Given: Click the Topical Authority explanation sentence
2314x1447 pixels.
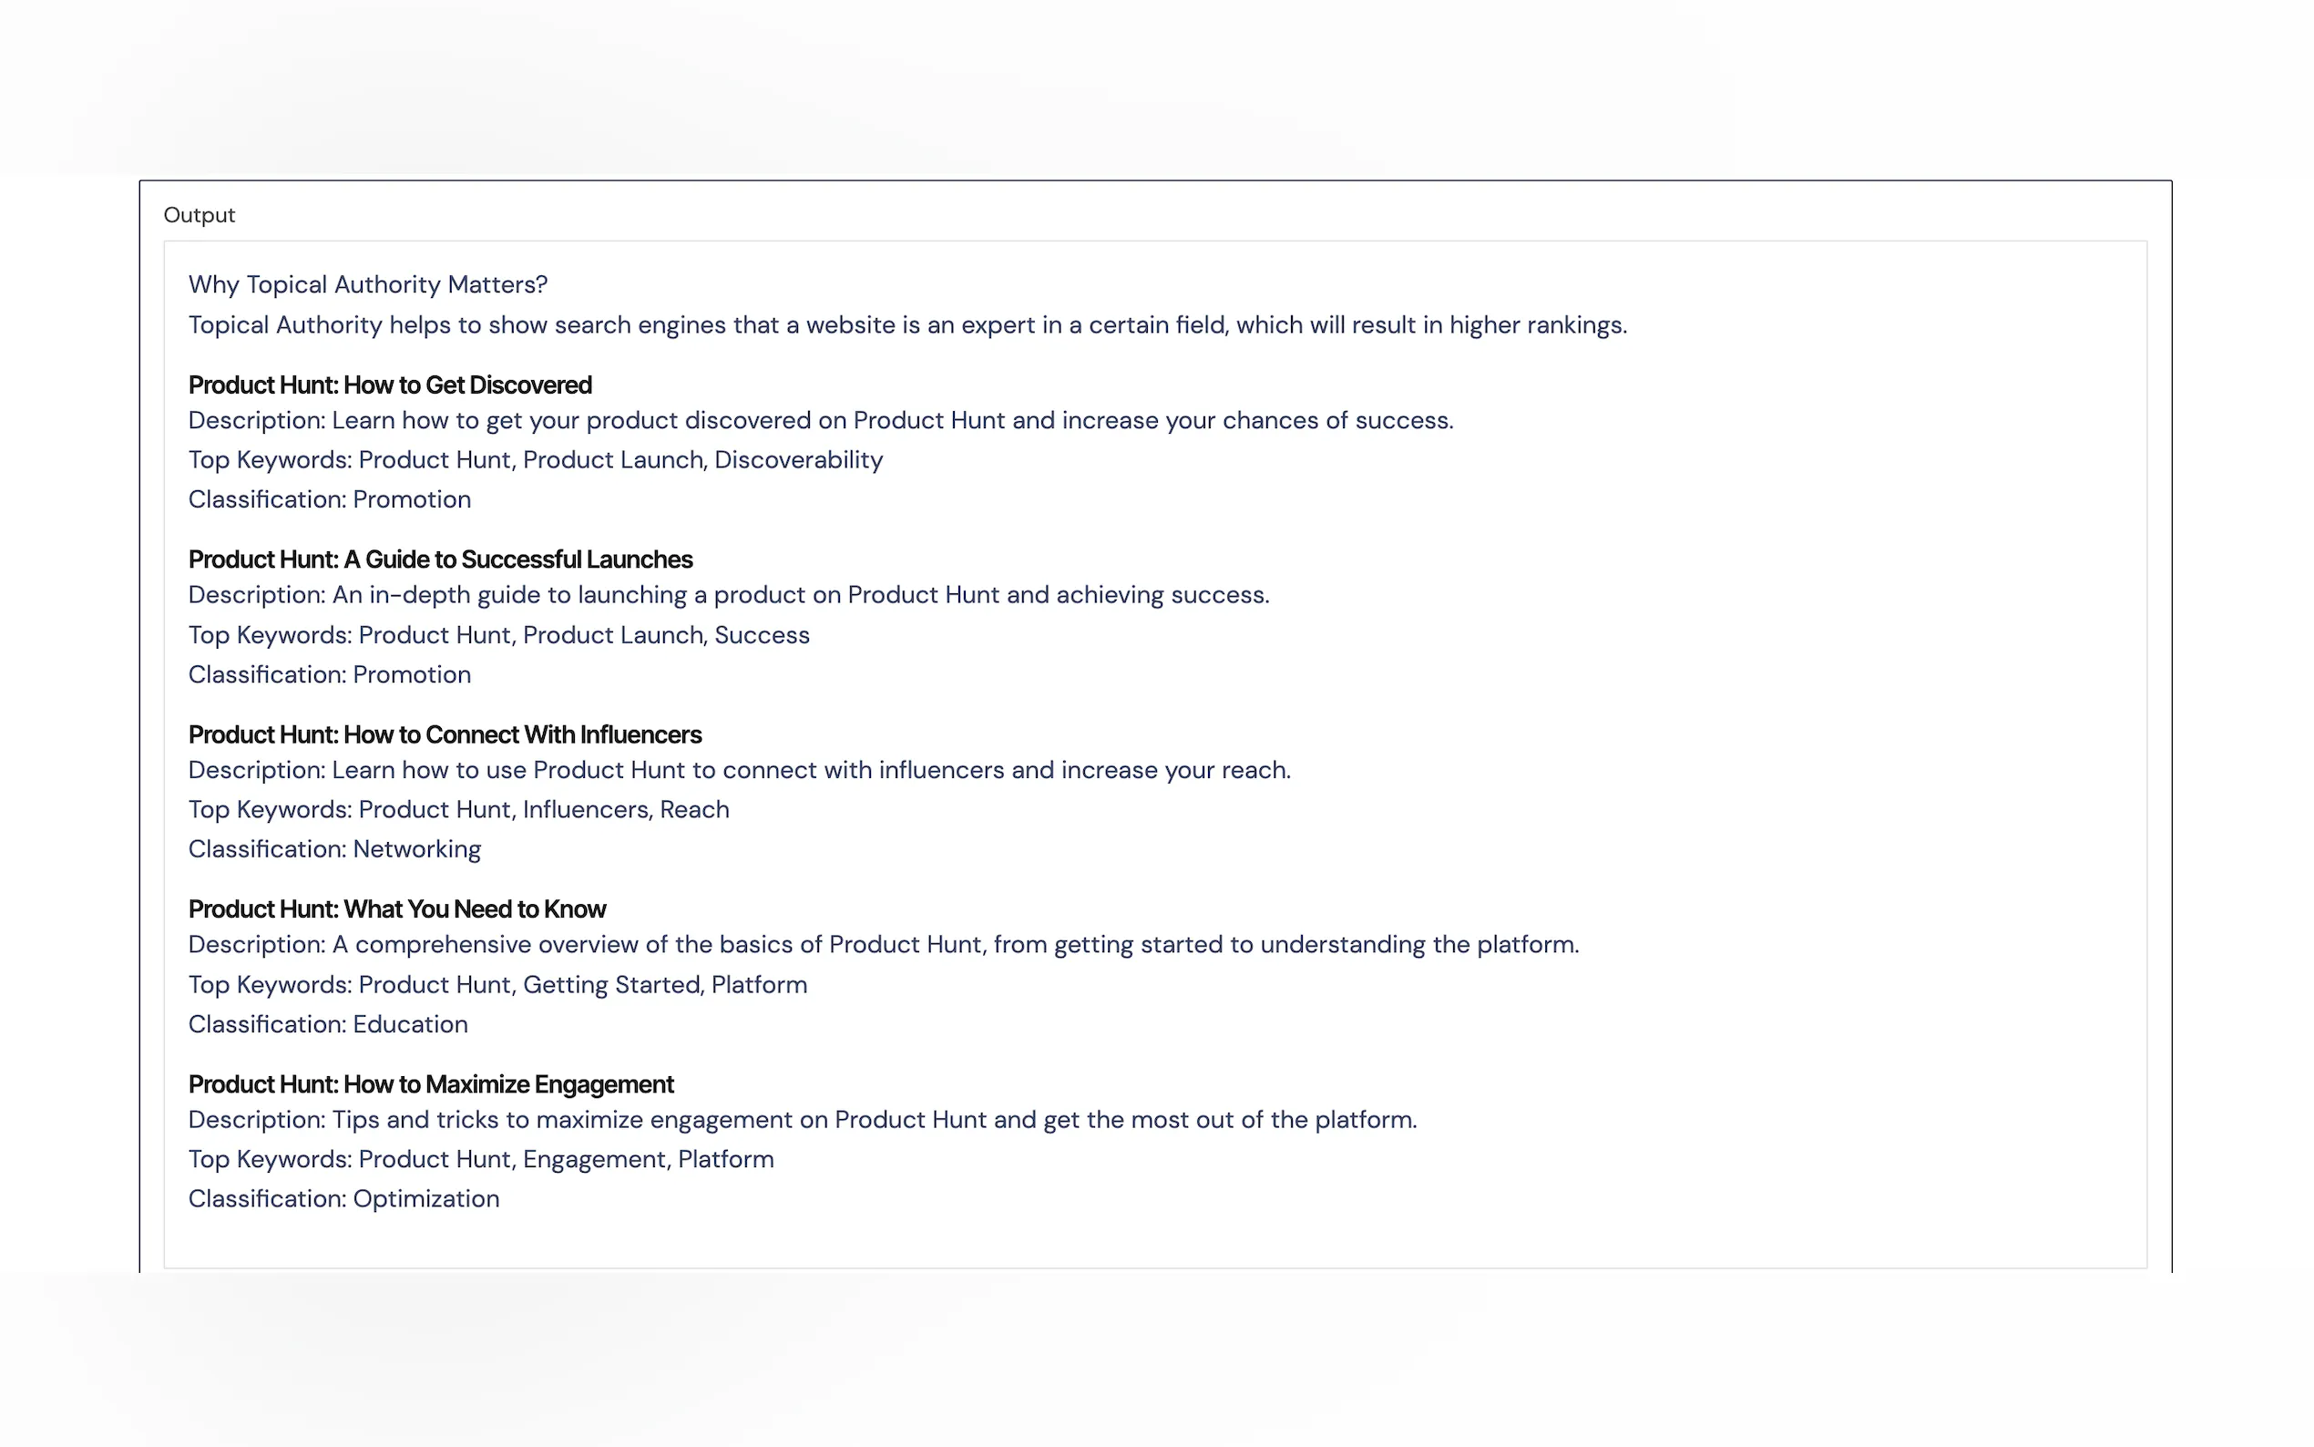Looking at the screenshot, I should click(x=906, y=325).
